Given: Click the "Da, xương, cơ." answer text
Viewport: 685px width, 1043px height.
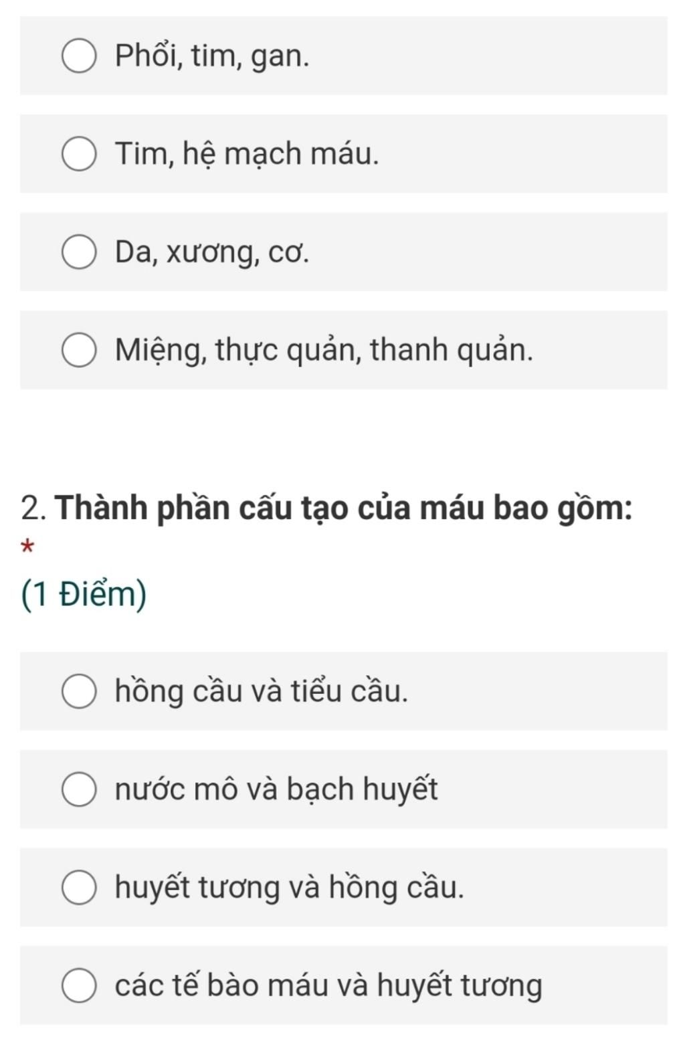Looking at the screenshot, I should [212, 252].
